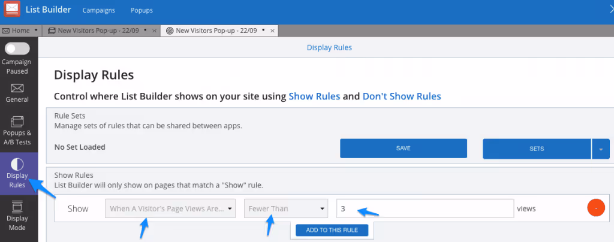Open Popups & A/B Tests section
Screen dimensions: 614x242
coord(17,131)
